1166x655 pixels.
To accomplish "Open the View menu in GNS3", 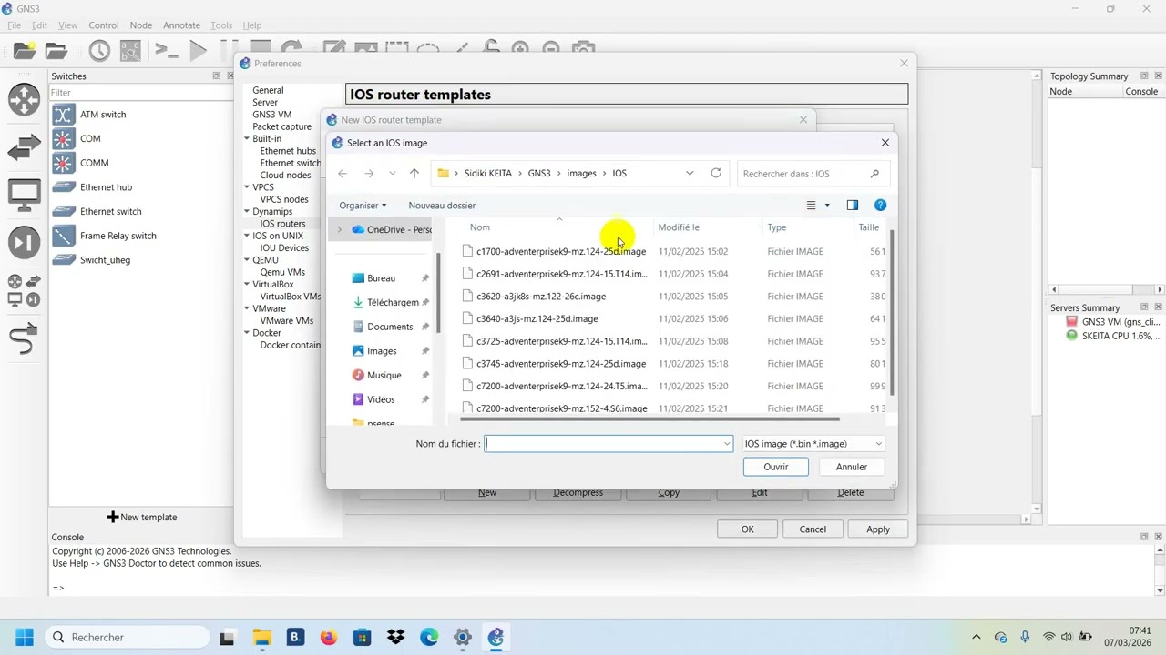I will click(x=67, y=25).
